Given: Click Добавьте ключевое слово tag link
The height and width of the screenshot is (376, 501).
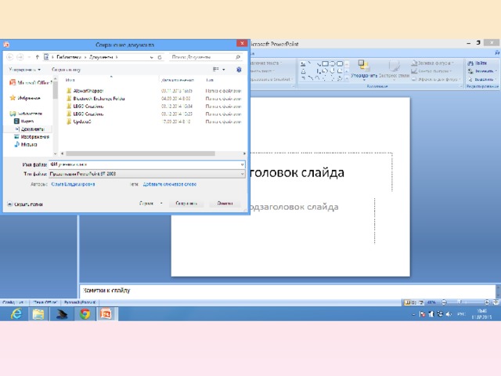Looking at the screenshot, I should (x=169, y=184).
